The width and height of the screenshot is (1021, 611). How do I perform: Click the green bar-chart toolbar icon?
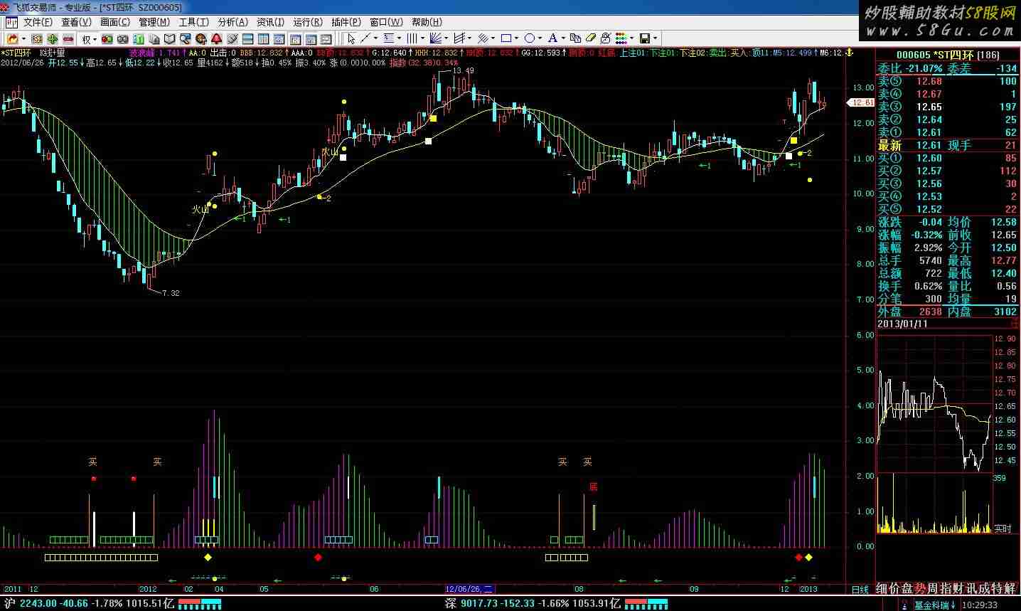pyautogui.click(x=139, y=38)
